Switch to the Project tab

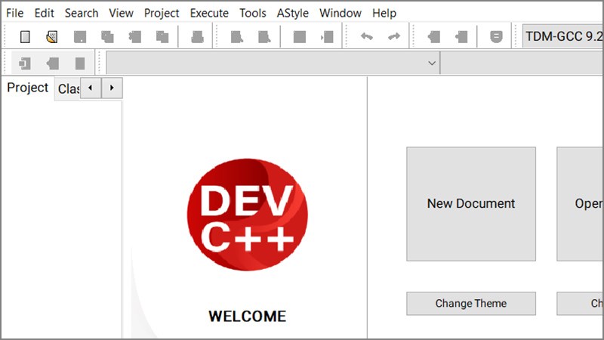click(28, 88)
